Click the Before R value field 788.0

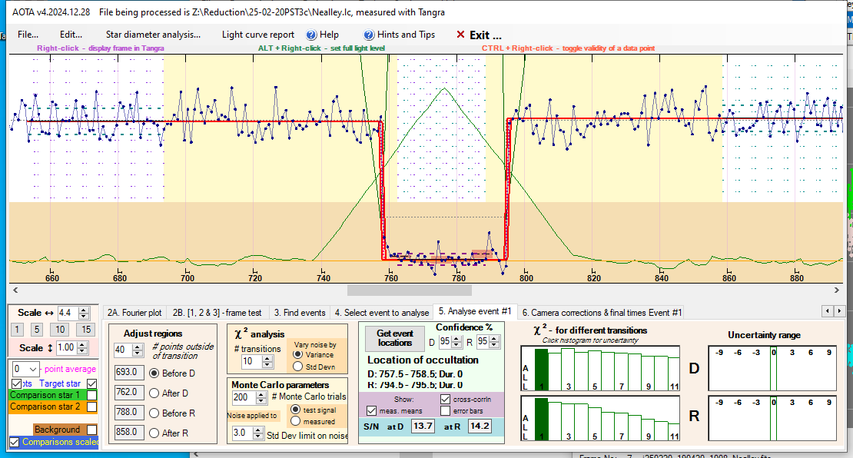tap(129, 413)
